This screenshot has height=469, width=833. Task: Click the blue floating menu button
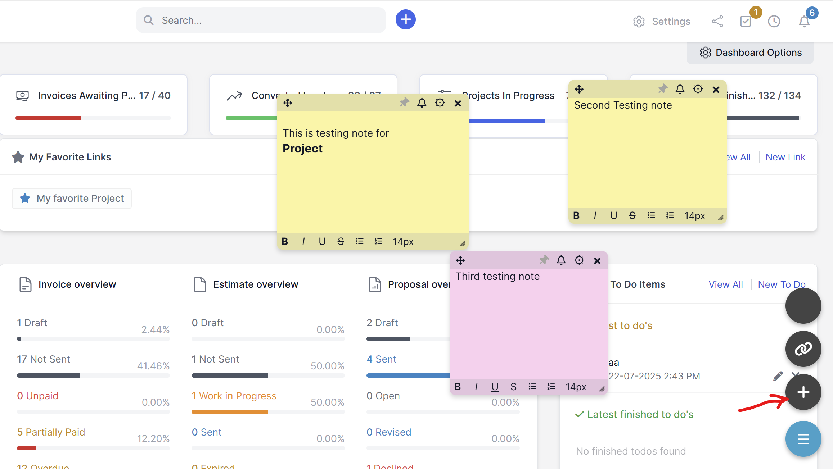pyautogui.click(x=803, y=439)
